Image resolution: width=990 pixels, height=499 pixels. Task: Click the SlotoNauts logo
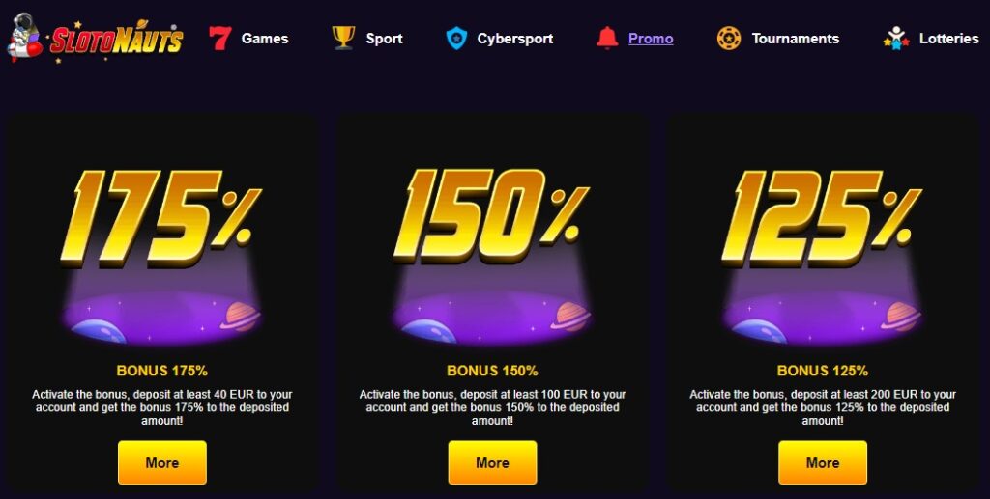[96, 39]
